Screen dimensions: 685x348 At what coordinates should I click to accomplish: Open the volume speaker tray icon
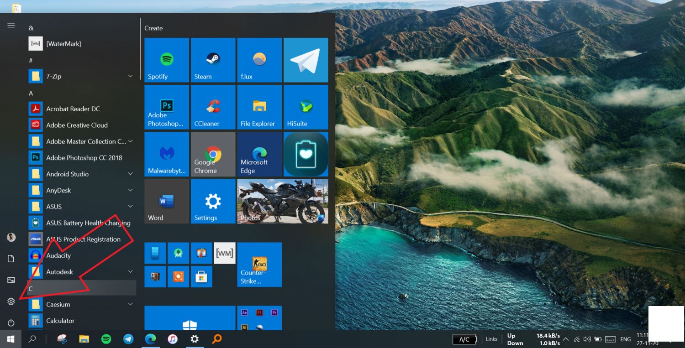coord(587,339)
